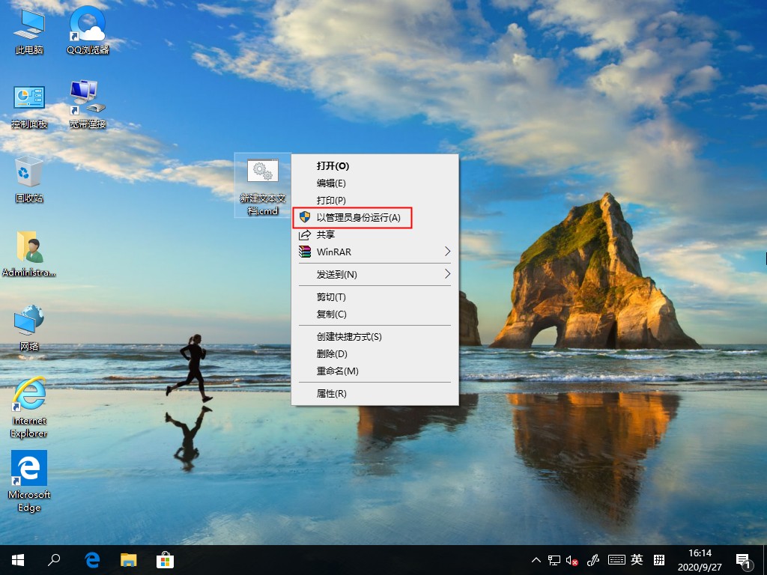
Task: Unmute the system volume tray icon
Action: click(x=571, y=559)
